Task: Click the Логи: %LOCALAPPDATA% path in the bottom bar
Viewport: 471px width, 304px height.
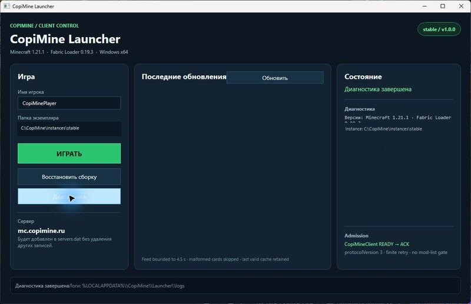Action: pyautogui.click(x=127, y=286)
